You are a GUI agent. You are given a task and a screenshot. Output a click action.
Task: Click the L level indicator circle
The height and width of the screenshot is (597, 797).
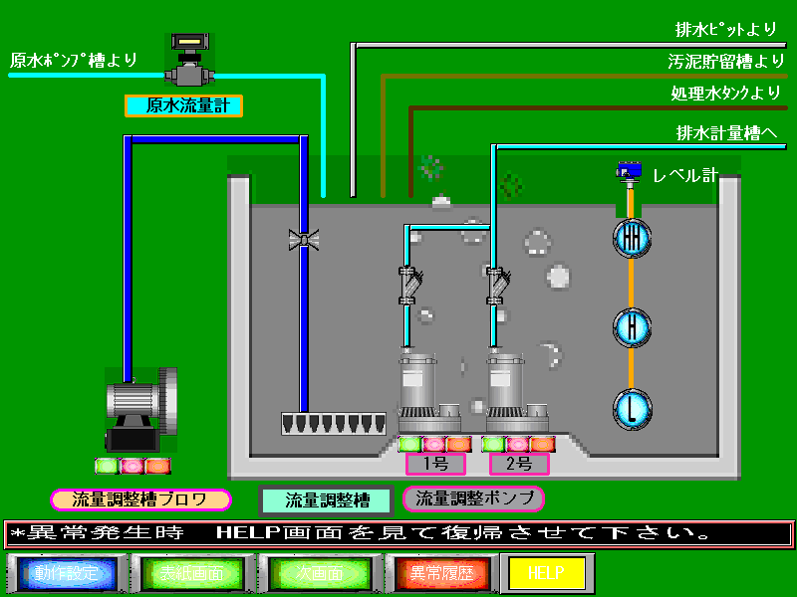(631, 408)
